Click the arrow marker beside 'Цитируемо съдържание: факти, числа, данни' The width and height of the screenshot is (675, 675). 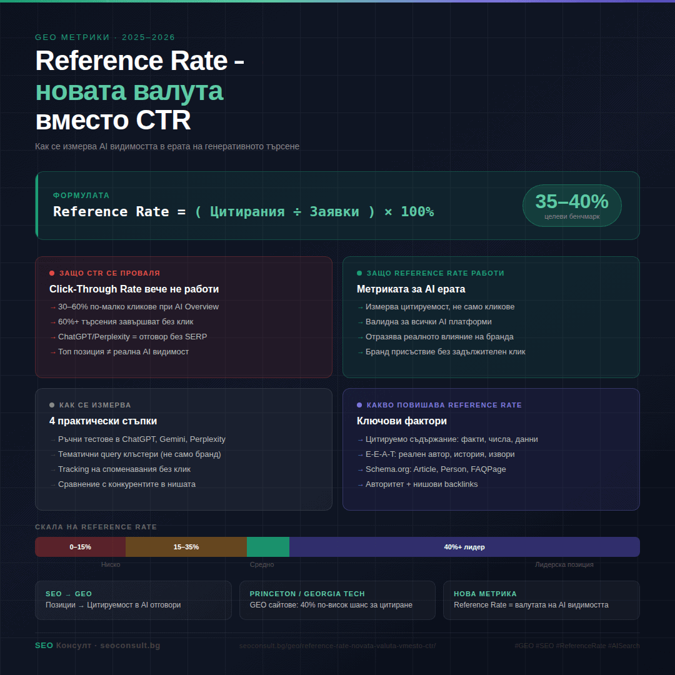359,439
